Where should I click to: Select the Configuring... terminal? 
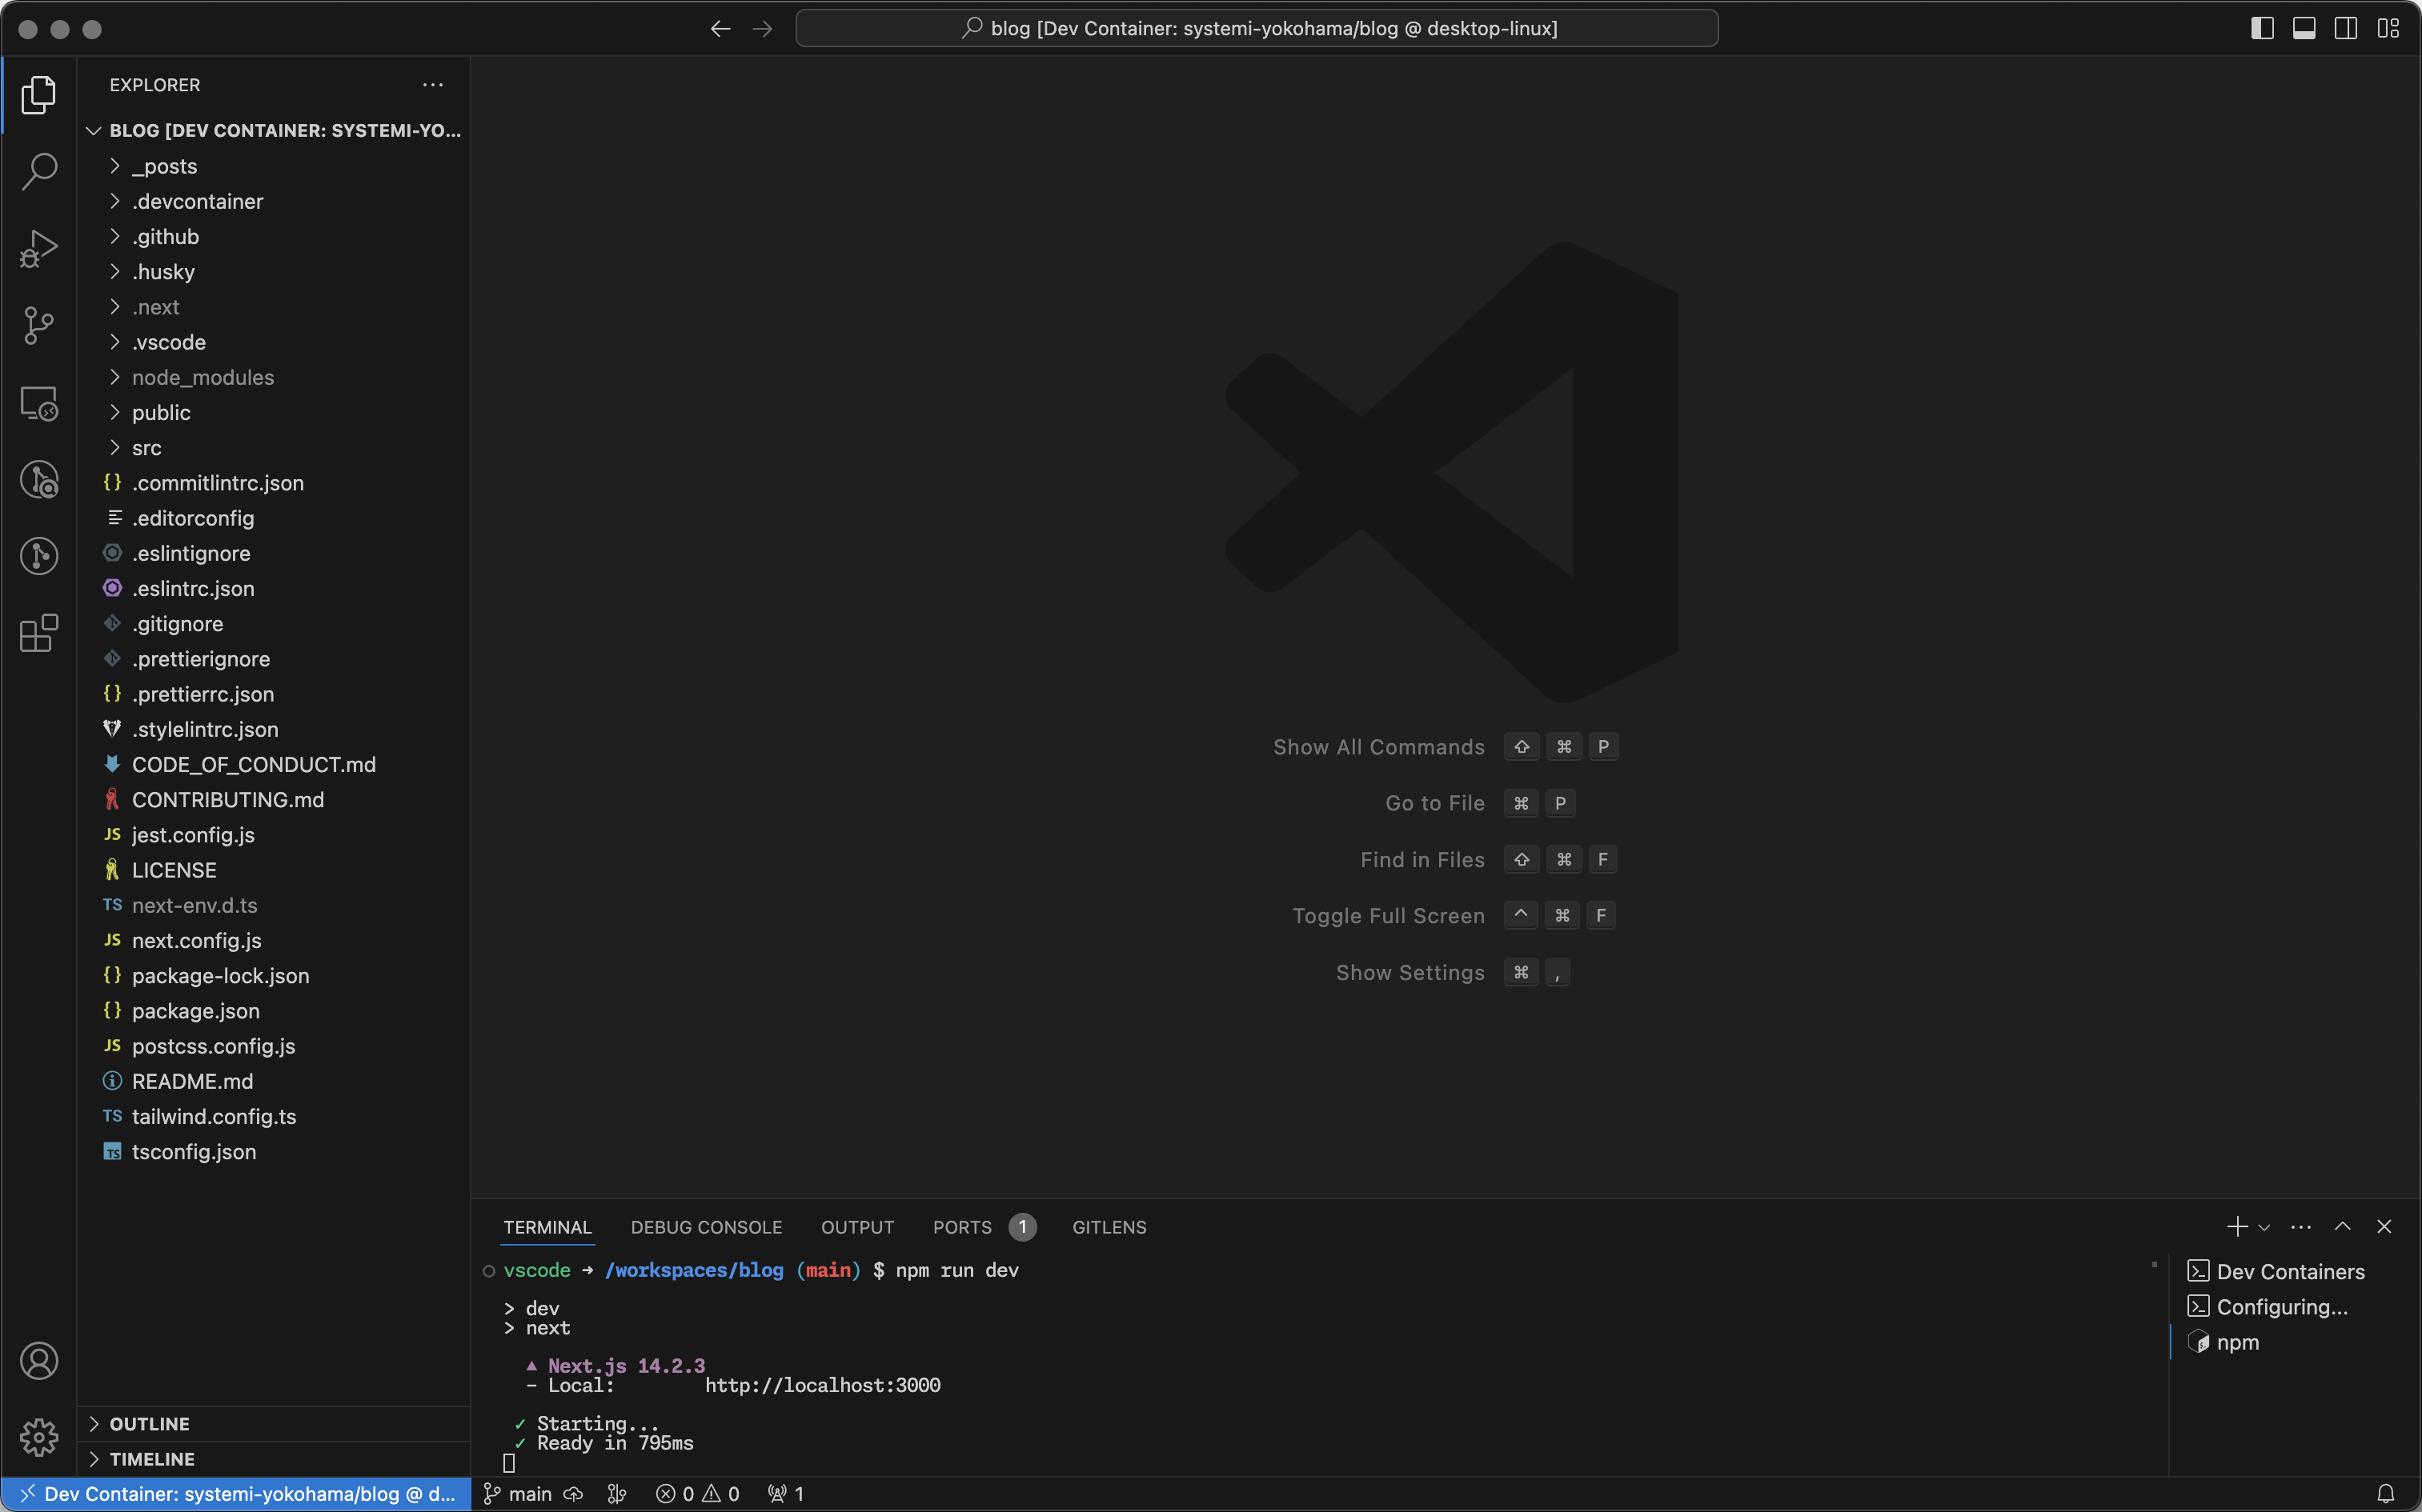[x=2291, y=1306]
